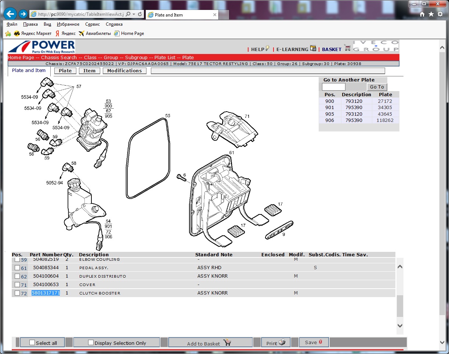Switch to the Plate and Item tab

pos(29,71)
